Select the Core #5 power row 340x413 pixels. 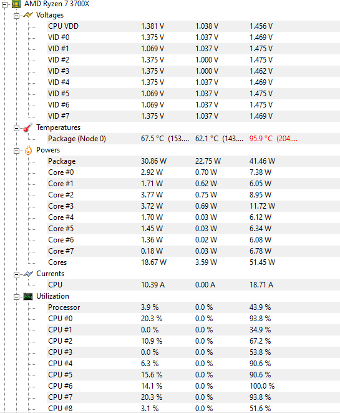click(x=193, y=229)
